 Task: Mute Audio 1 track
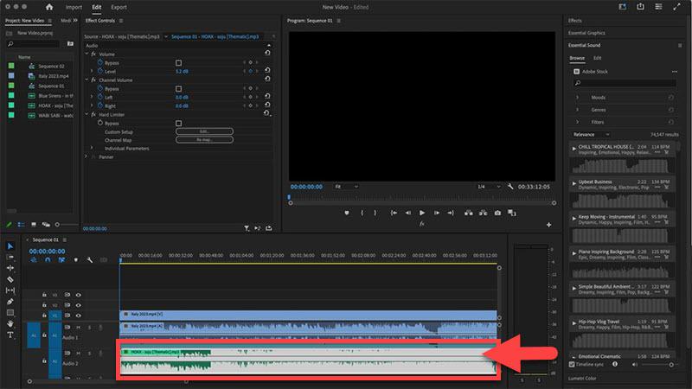point(79,328)
